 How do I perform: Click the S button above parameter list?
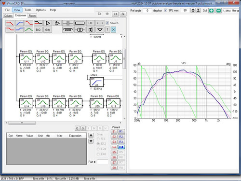pyautogui.click(x=83, y=128)
